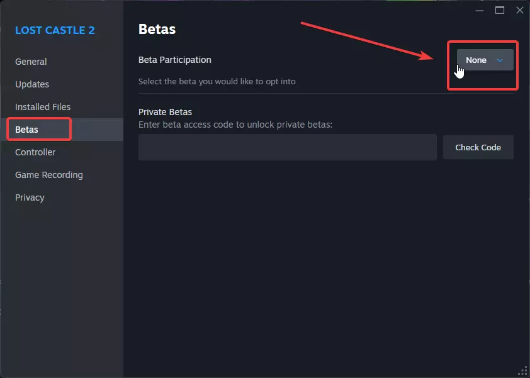Close the game properties window
The image size is (530, 378).
click(519, 10)
